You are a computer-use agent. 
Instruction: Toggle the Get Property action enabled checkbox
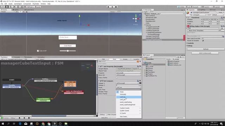[x=101, y=66]
